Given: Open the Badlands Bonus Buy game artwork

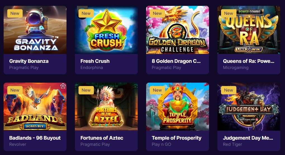Looking at the screenshot, I should point(35,107).
